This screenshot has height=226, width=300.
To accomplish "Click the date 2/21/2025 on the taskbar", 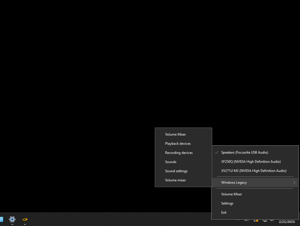I will (287, 222).
